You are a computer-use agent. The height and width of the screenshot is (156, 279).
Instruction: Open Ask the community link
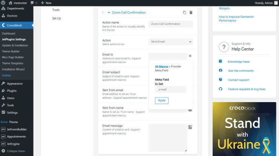(241, 71)
